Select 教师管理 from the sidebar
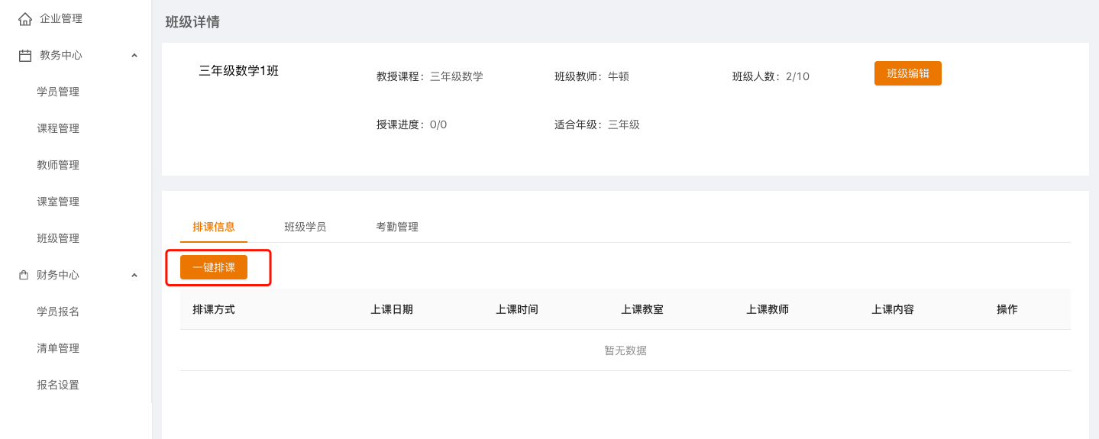The height and width of the screenshot is (439, 1099). tap(58, 165)
